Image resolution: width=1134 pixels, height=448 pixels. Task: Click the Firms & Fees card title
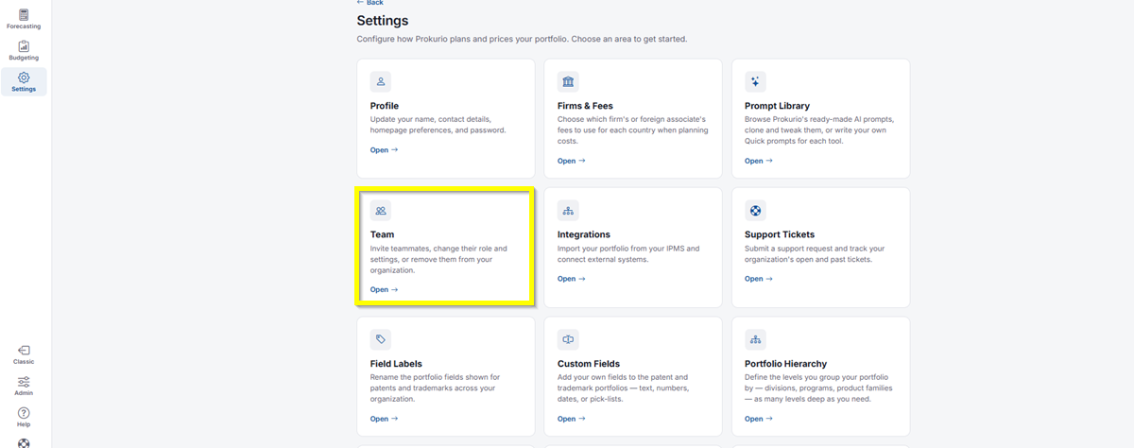pyautogui.click(x=585, y=106)
